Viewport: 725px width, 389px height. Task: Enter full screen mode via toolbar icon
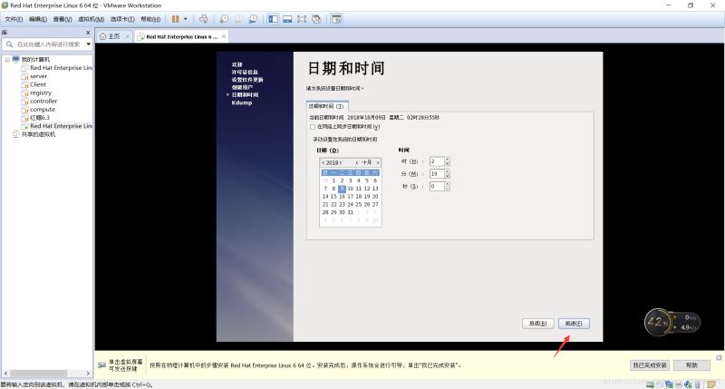coord(301,18)
